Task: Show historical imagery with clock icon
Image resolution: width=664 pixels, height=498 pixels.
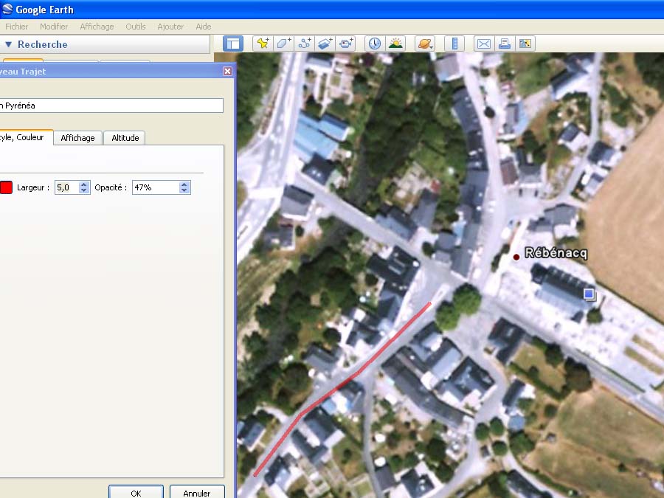Action: point(375,44)
